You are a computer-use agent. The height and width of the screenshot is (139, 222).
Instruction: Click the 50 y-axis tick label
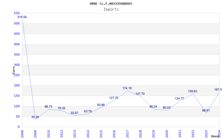[18, 116]
